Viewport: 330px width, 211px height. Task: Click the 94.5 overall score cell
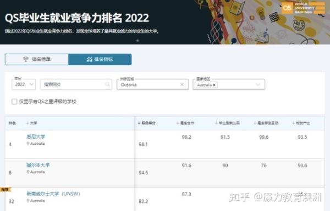pos(143,173)
